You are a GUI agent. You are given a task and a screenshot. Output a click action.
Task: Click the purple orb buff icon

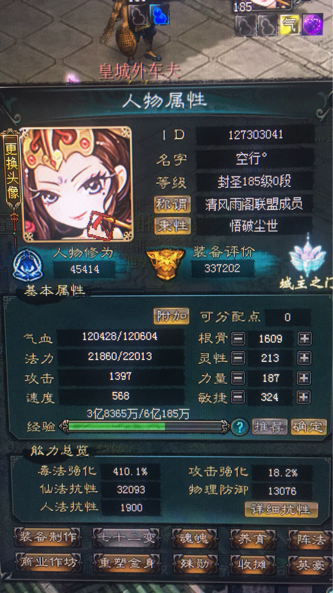tap(312, 25)
